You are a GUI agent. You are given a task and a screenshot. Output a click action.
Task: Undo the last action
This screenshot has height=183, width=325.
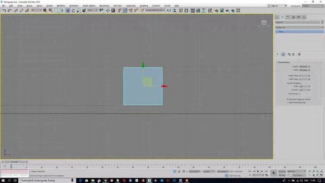click(x=4, y=11)
